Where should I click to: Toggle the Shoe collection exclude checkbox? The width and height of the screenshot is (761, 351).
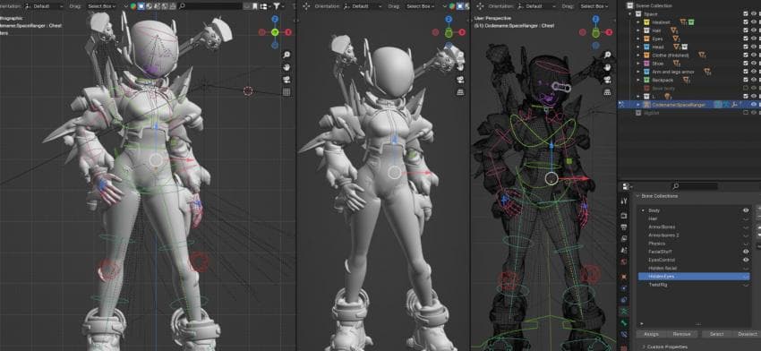[746, 63]
